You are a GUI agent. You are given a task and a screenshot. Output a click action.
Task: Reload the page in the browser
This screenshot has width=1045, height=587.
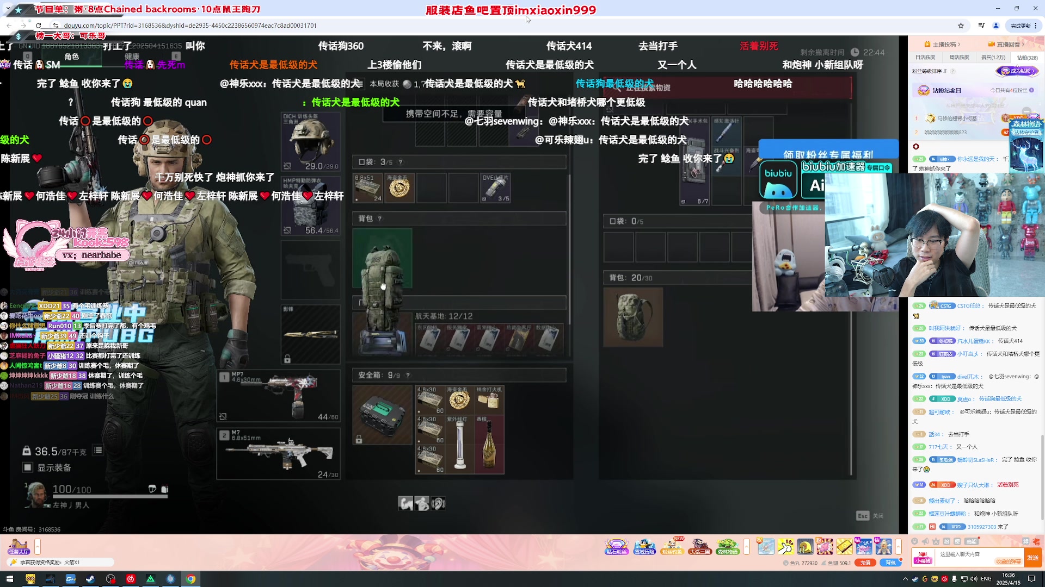pos(38,26)
